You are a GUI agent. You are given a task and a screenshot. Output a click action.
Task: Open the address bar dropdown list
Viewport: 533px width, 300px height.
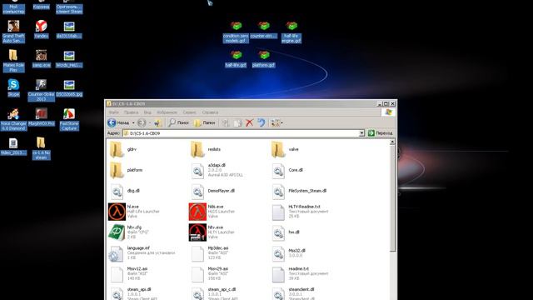(361, 133)
